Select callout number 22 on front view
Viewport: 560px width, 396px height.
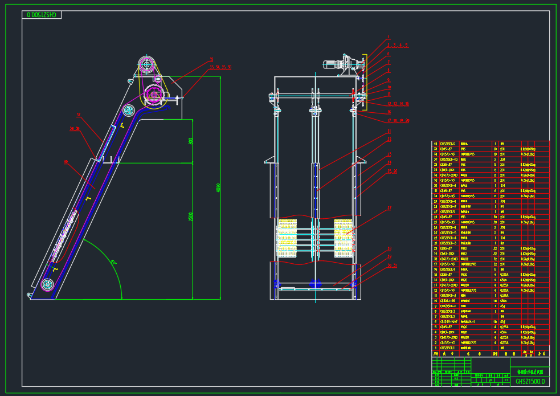389,139
